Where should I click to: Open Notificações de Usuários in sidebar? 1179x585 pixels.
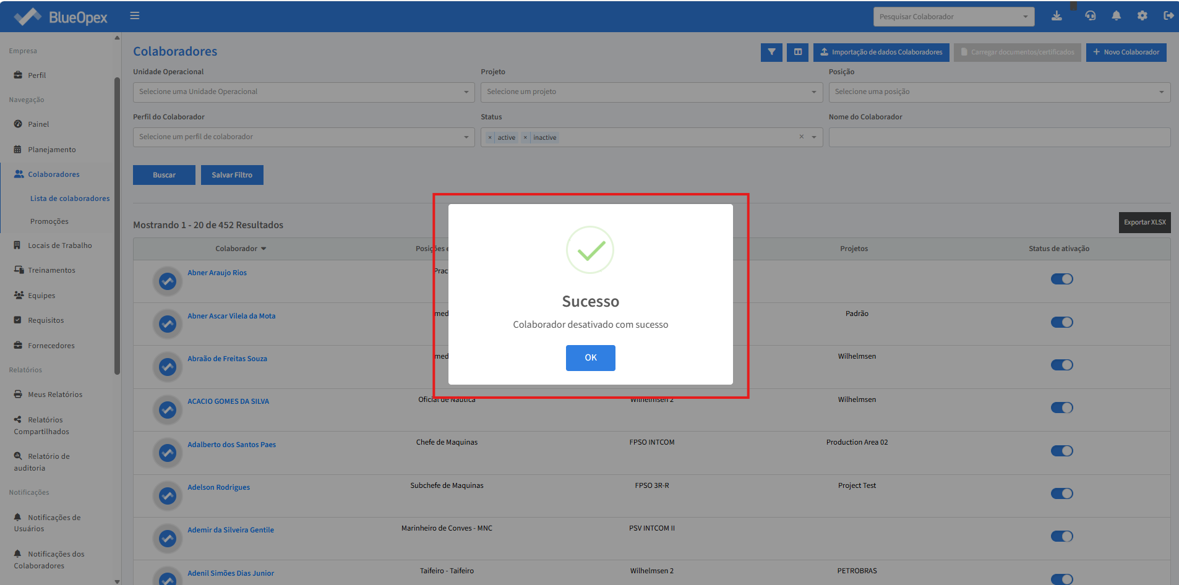pyautogui.click(x=47, y=523)
